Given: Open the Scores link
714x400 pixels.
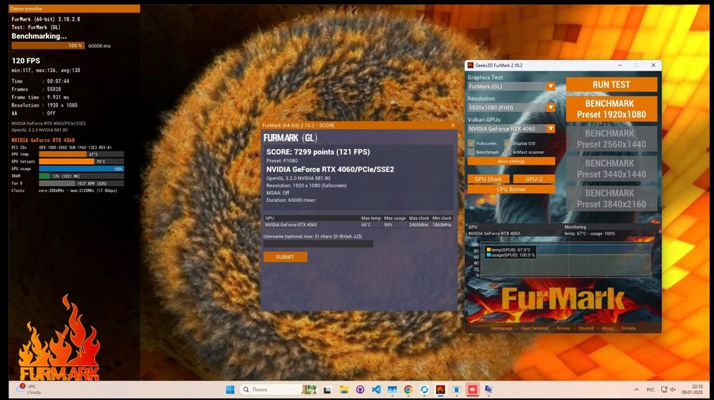Looking at the screenshot, I should [x=563, y=328].
